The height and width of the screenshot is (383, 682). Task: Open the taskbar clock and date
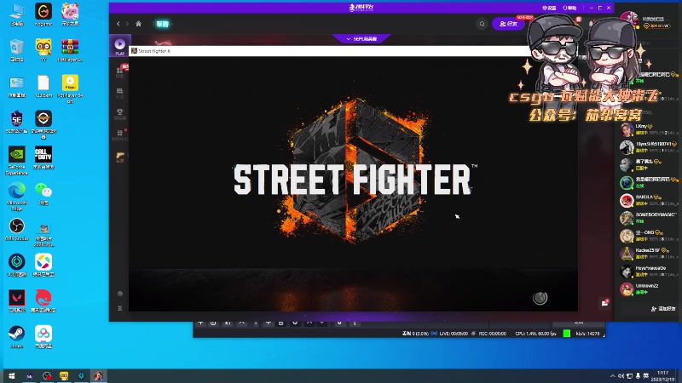pos(662,376)
